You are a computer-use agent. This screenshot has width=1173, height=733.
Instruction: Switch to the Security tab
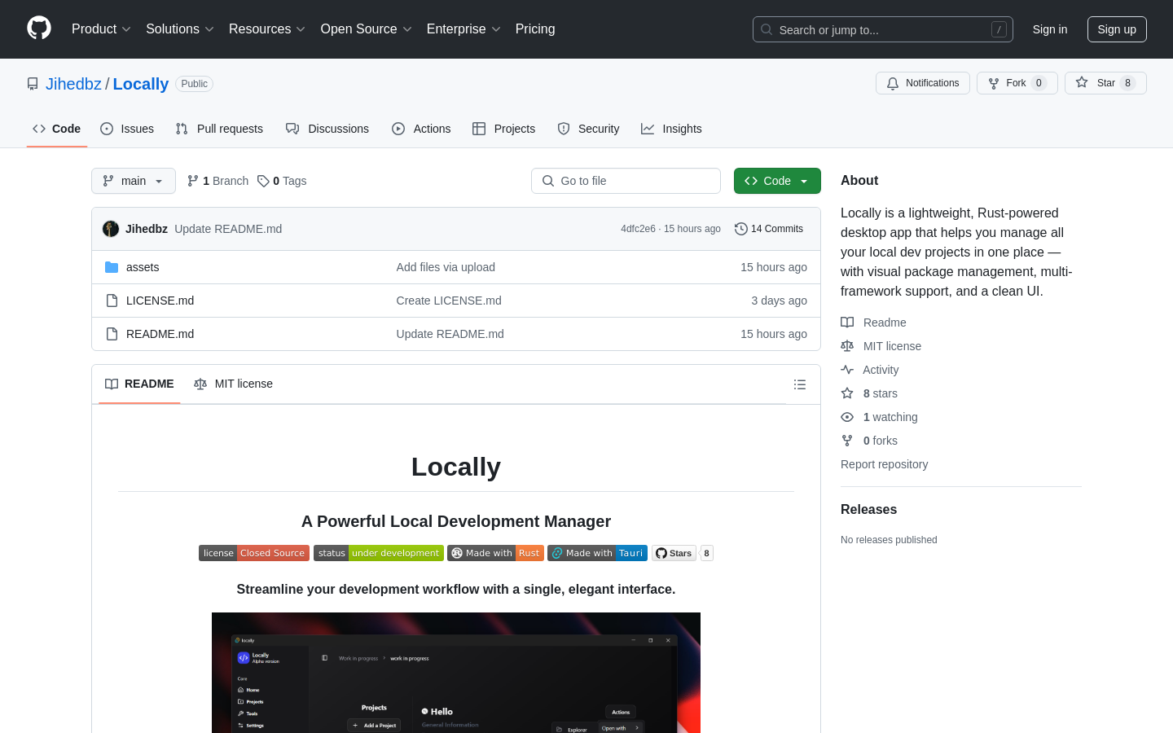(x=588, y=129)
